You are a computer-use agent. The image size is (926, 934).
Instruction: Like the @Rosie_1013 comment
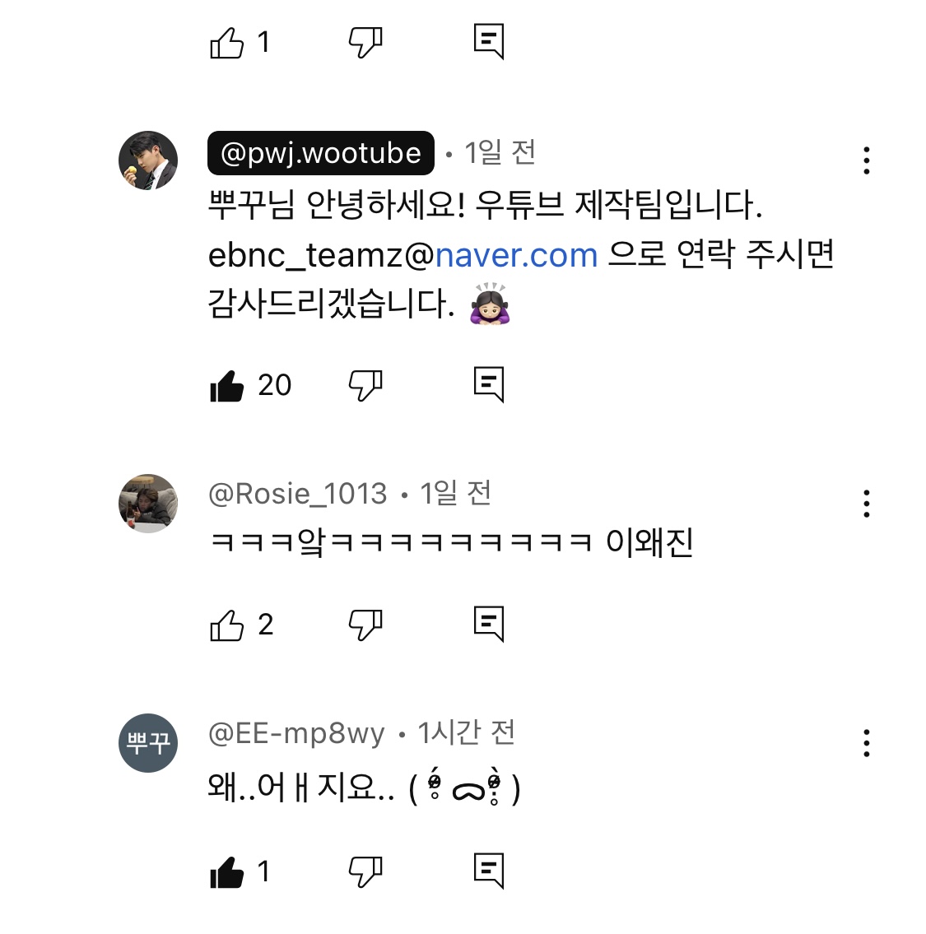(227, 625)
